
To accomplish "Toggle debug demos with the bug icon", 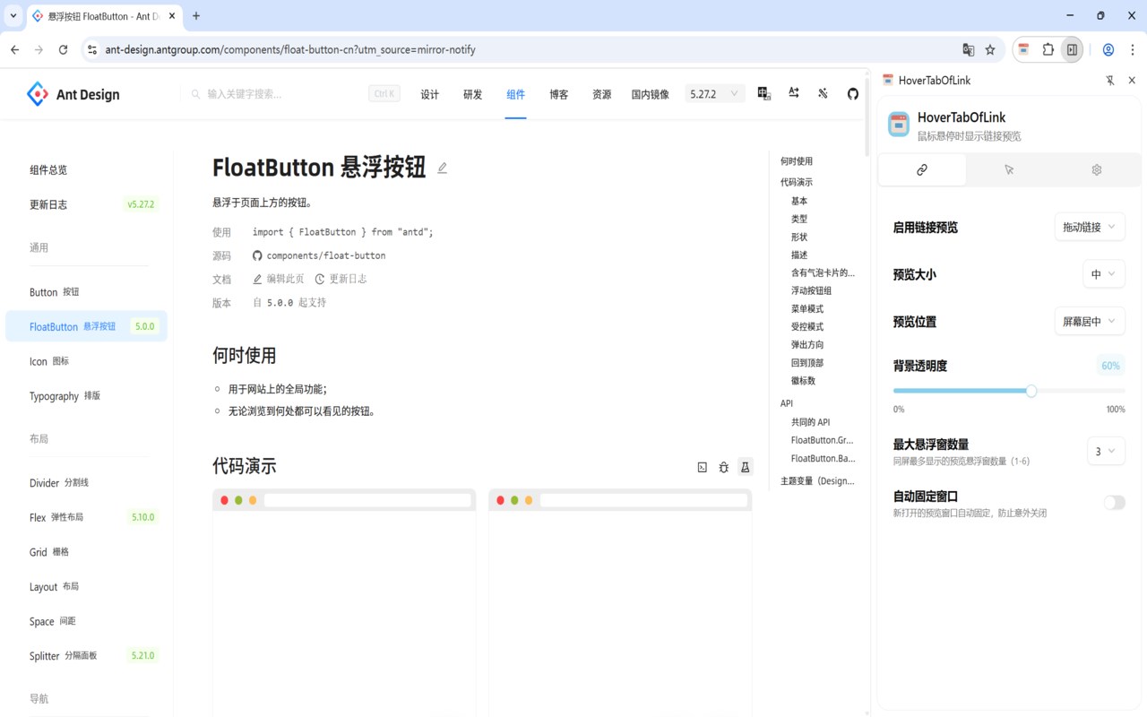I will pos(724,467).
